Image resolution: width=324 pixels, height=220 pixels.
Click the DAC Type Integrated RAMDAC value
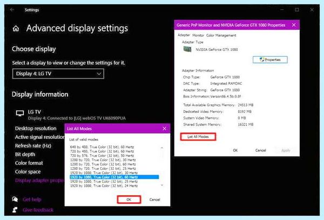pos(226,84)
